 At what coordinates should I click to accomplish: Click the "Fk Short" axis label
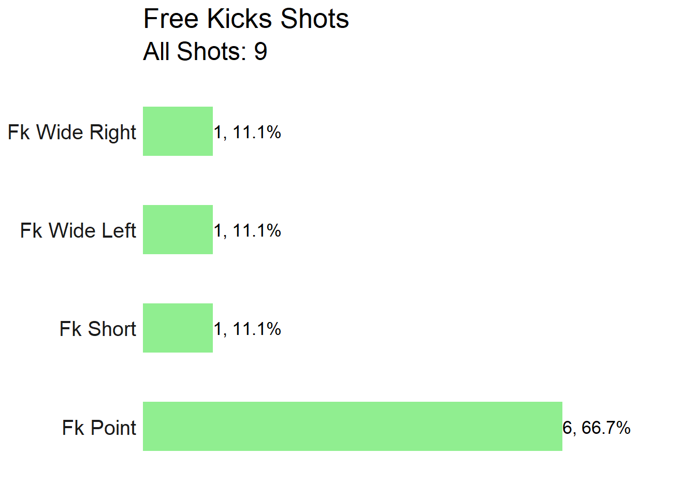pos(98,329)
